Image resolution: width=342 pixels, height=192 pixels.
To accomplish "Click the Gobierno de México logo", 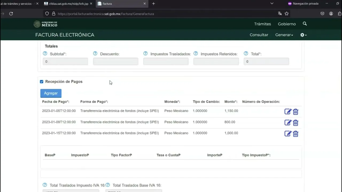I will (45, 24).
